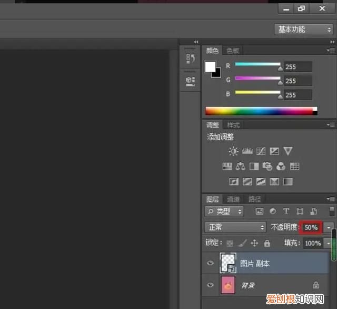Screen dimensions: 337x309
Task: Switch to the 色板 tab
Action: 233,51
